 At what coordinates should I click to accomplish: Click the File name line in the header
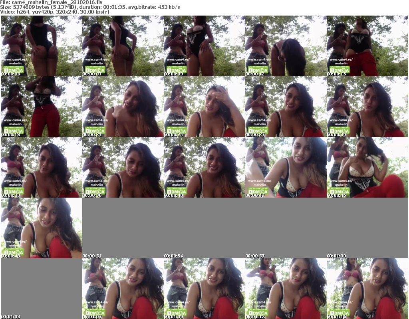[51, 2]
